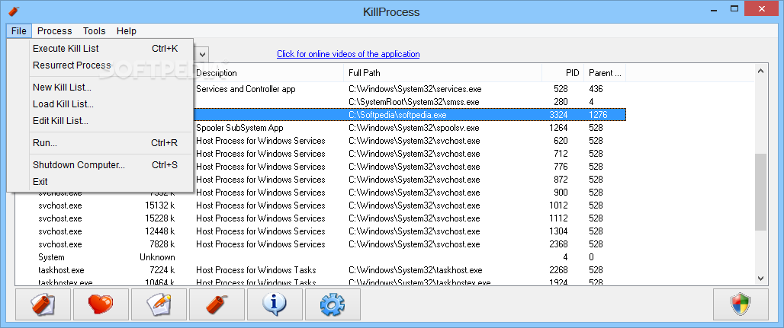Image resolution: width=784 pixels, height=328 pixels.
Task: Click the scrollbar up arrow of process list
Action: pos(760,72)
